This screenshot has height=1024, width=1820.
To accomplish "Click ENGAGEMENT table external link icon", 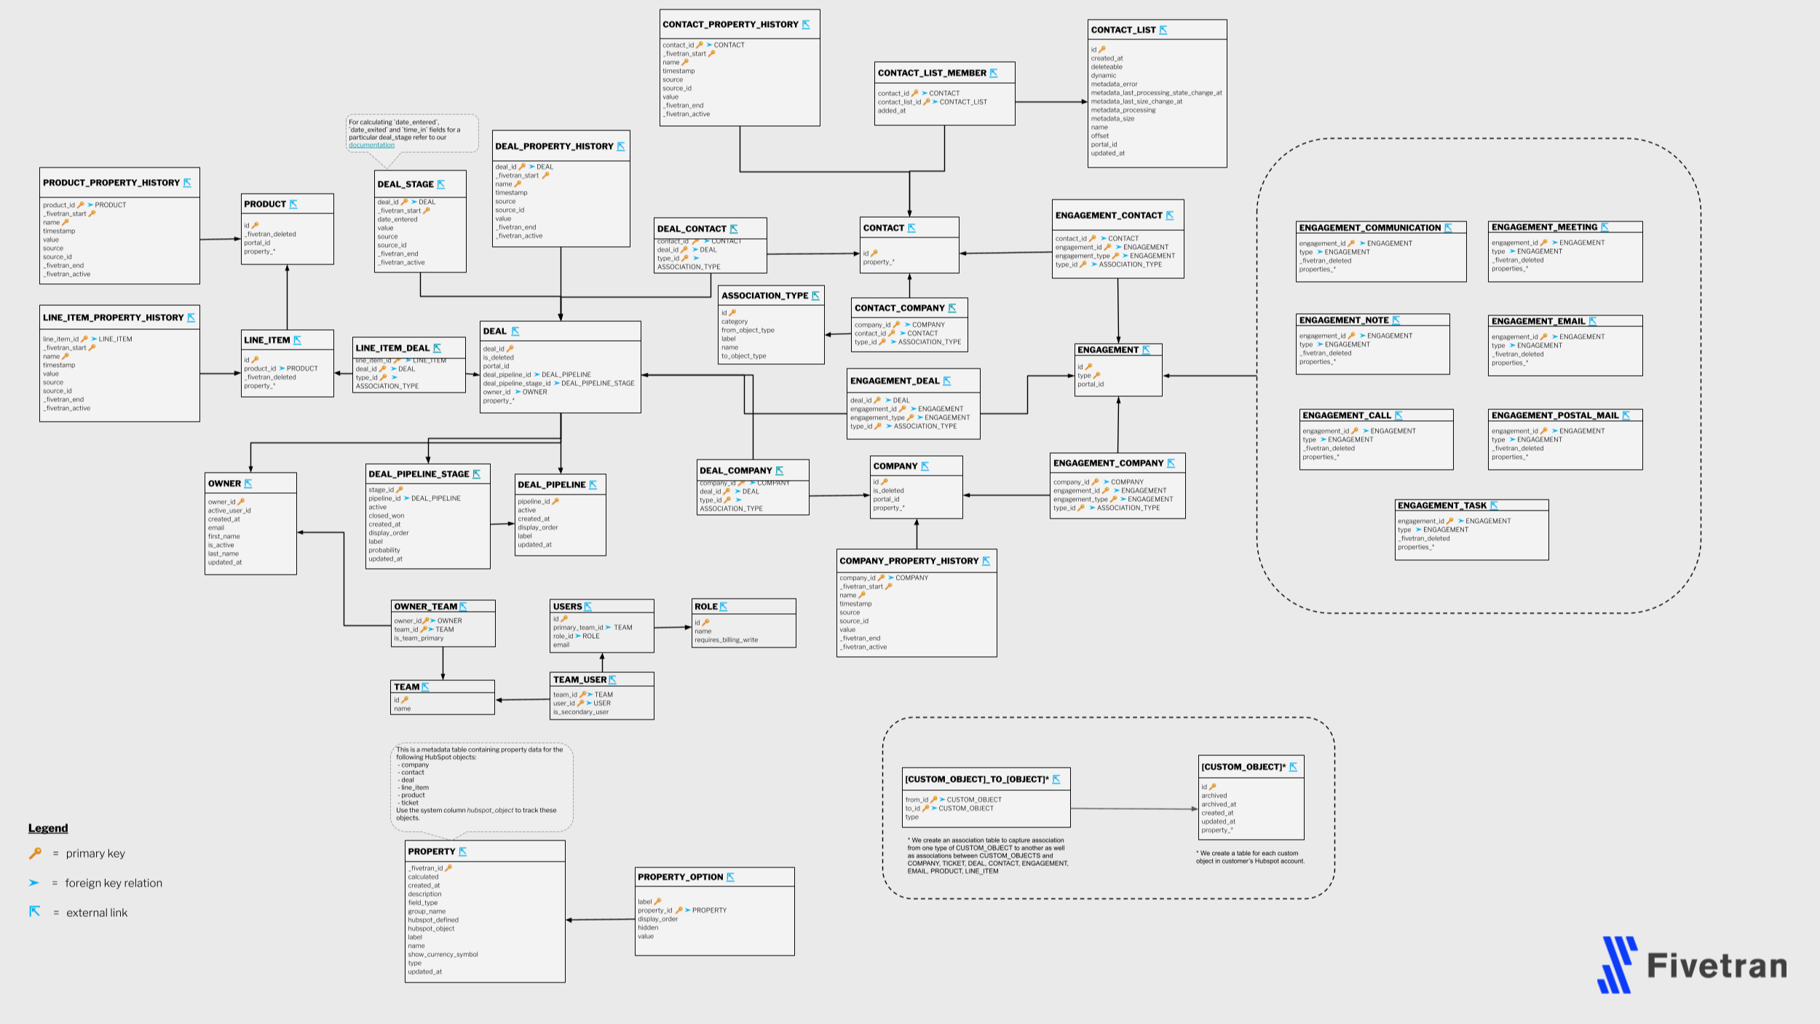I will [x=1146, y=350].
